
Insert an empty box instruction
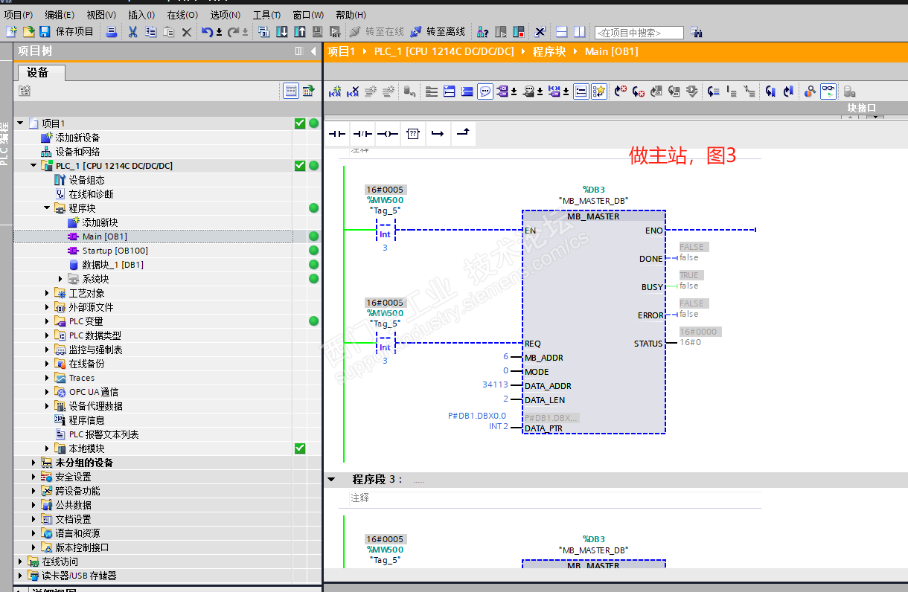coord(412,134)
